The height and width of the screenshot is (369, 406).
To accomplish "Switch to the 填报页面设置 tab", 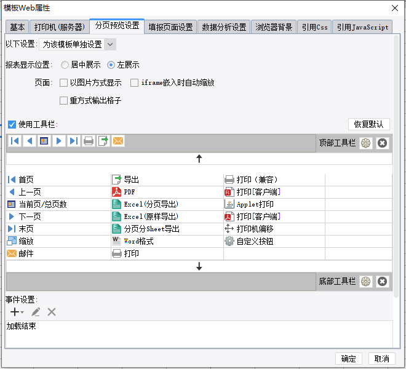I will 170,27.
